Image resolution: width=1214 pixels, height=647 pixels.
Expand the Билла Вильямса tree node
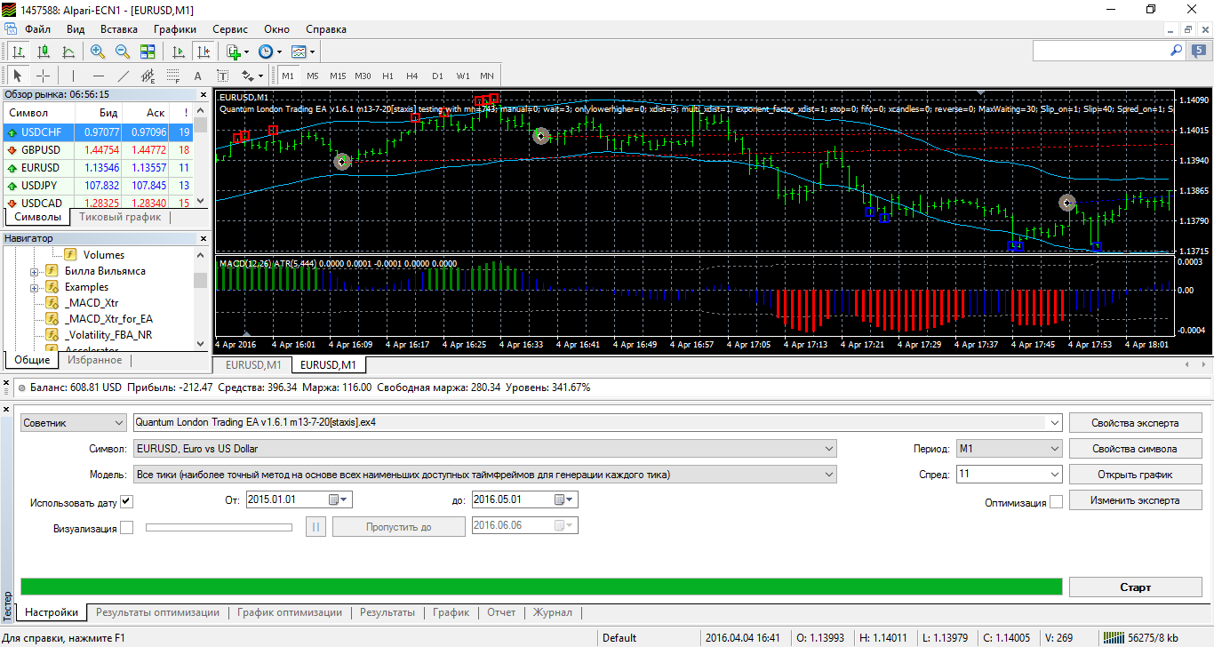tap(36, 271)
